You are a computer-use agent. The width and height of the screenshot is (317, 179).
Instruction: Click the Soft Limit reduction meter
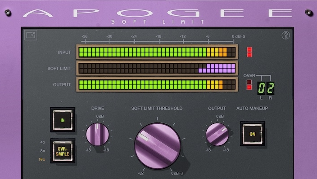point(157,68)
